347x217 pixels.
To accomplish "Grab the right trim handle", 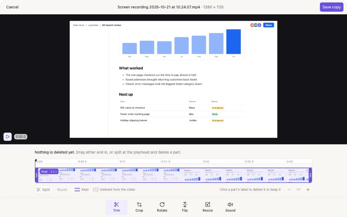I will tap(310, 175).
